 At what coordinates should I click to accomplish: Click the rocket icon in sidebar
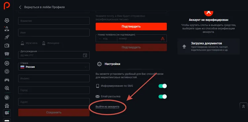(7, 37)
